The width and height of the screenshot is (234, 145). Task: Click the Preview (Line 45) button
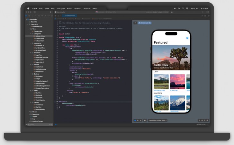(x=145, y=23)
